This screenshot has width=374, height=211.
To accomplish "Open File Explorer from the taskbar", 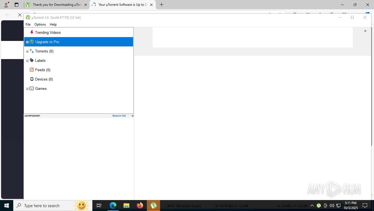I will coord(126,206).
